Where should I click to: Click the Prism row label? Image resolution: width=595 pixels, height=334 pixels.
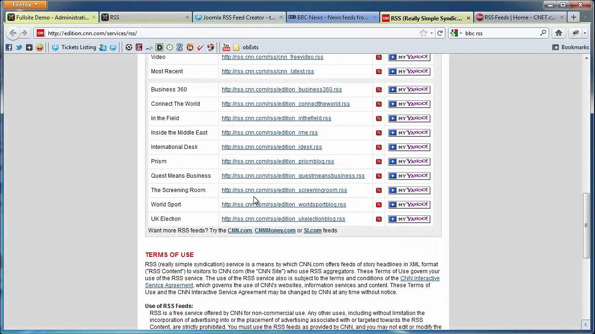(159, 161)
